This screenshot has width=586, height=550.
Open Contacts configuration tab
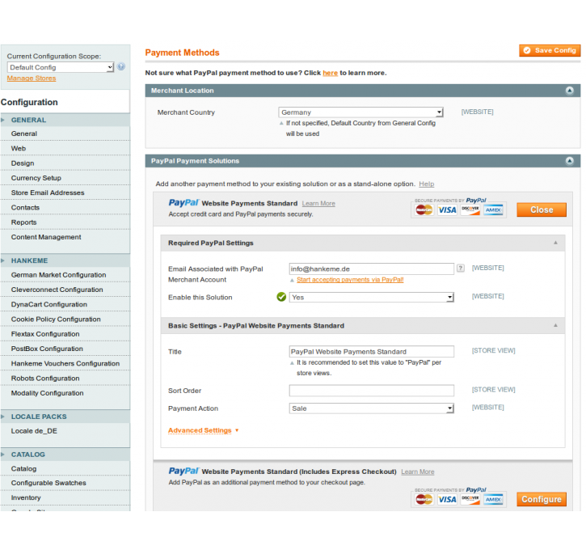(65, 208)
